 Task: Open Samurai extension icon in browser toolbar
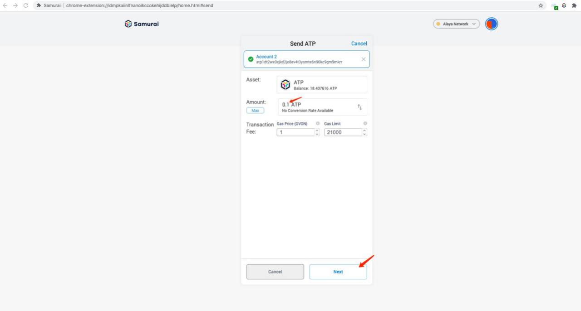(x=564, y=5)
